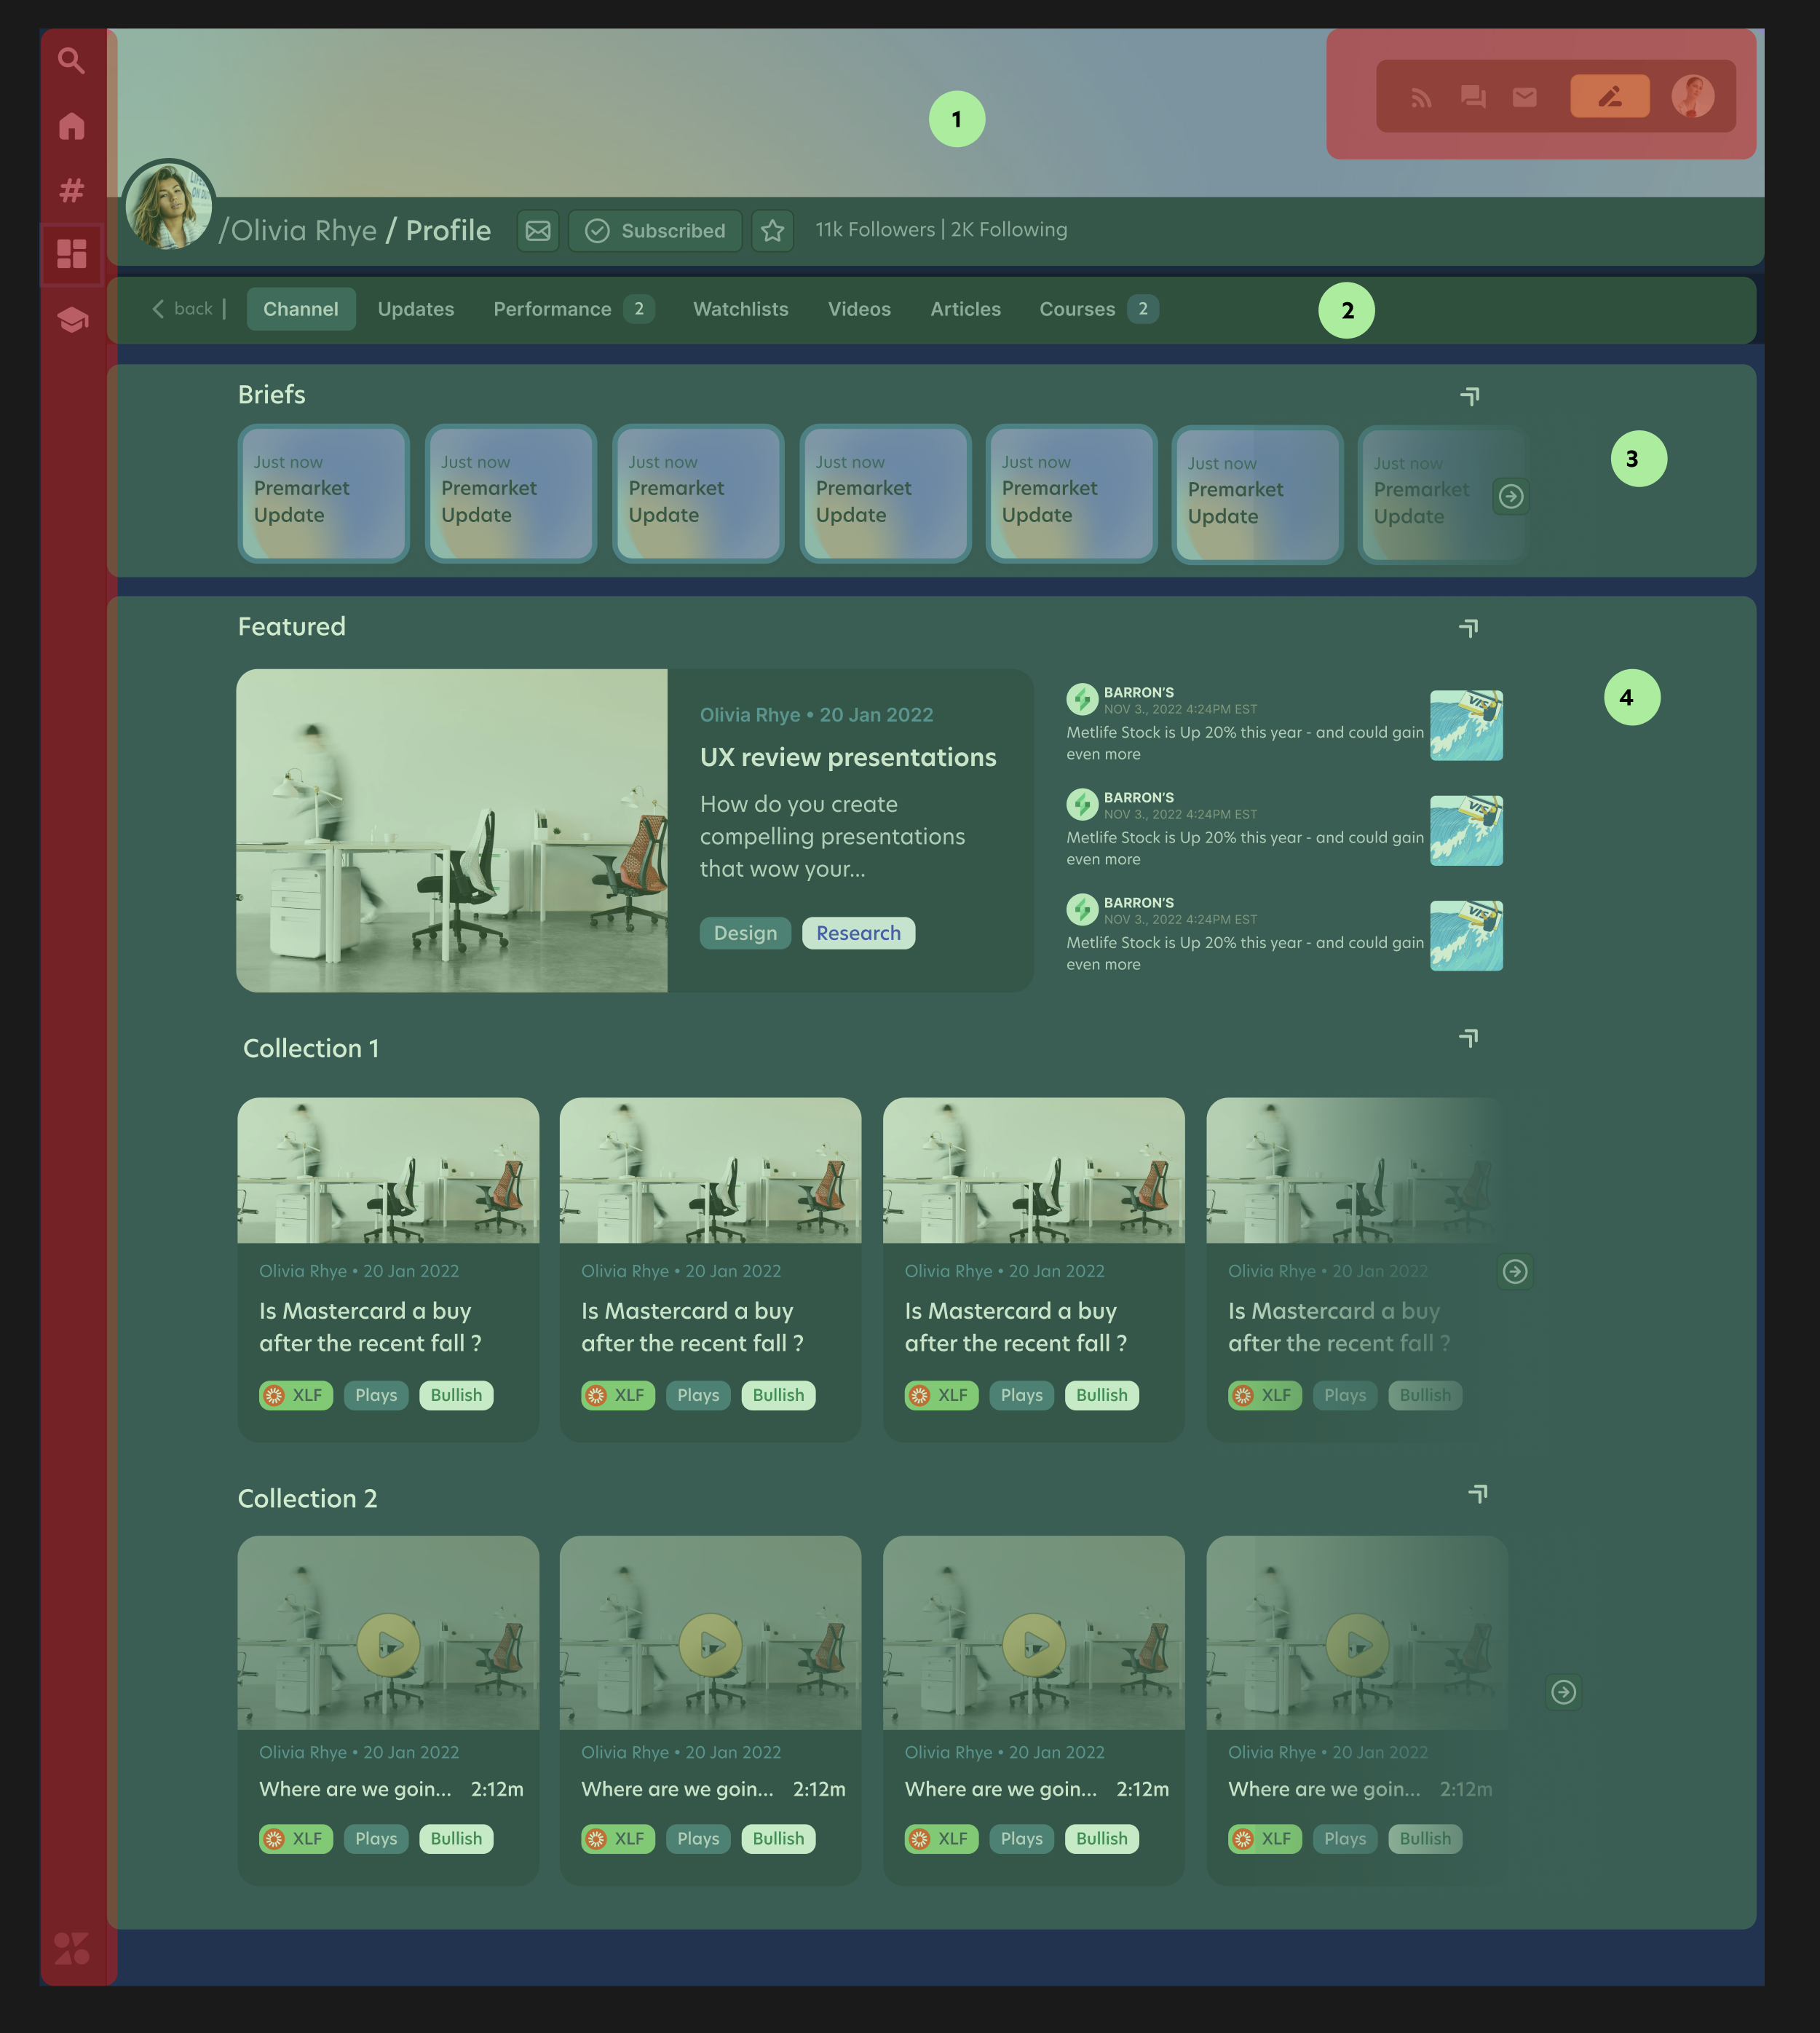Image resolution: width=1820 pixels, height=2033 pixels.
Task: Expand Collection 1
Action: point(1468,1039)
